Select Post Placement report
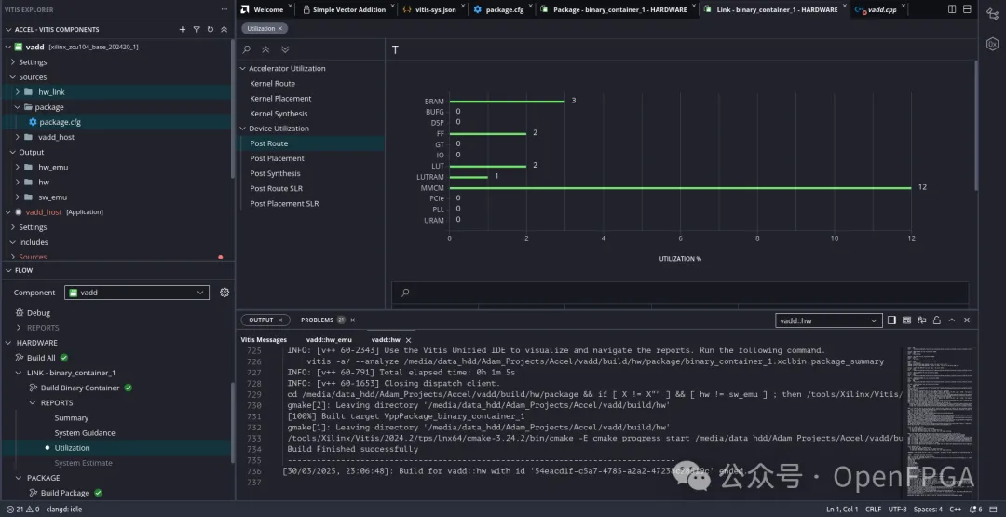This screenshot has height=517, width=1006. tap(278, 158)
